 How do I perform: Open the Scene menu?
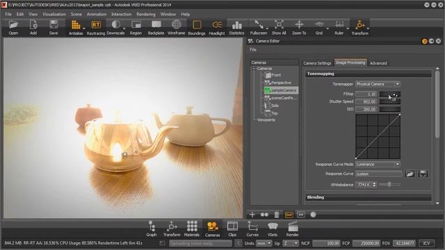pos(76,14)
